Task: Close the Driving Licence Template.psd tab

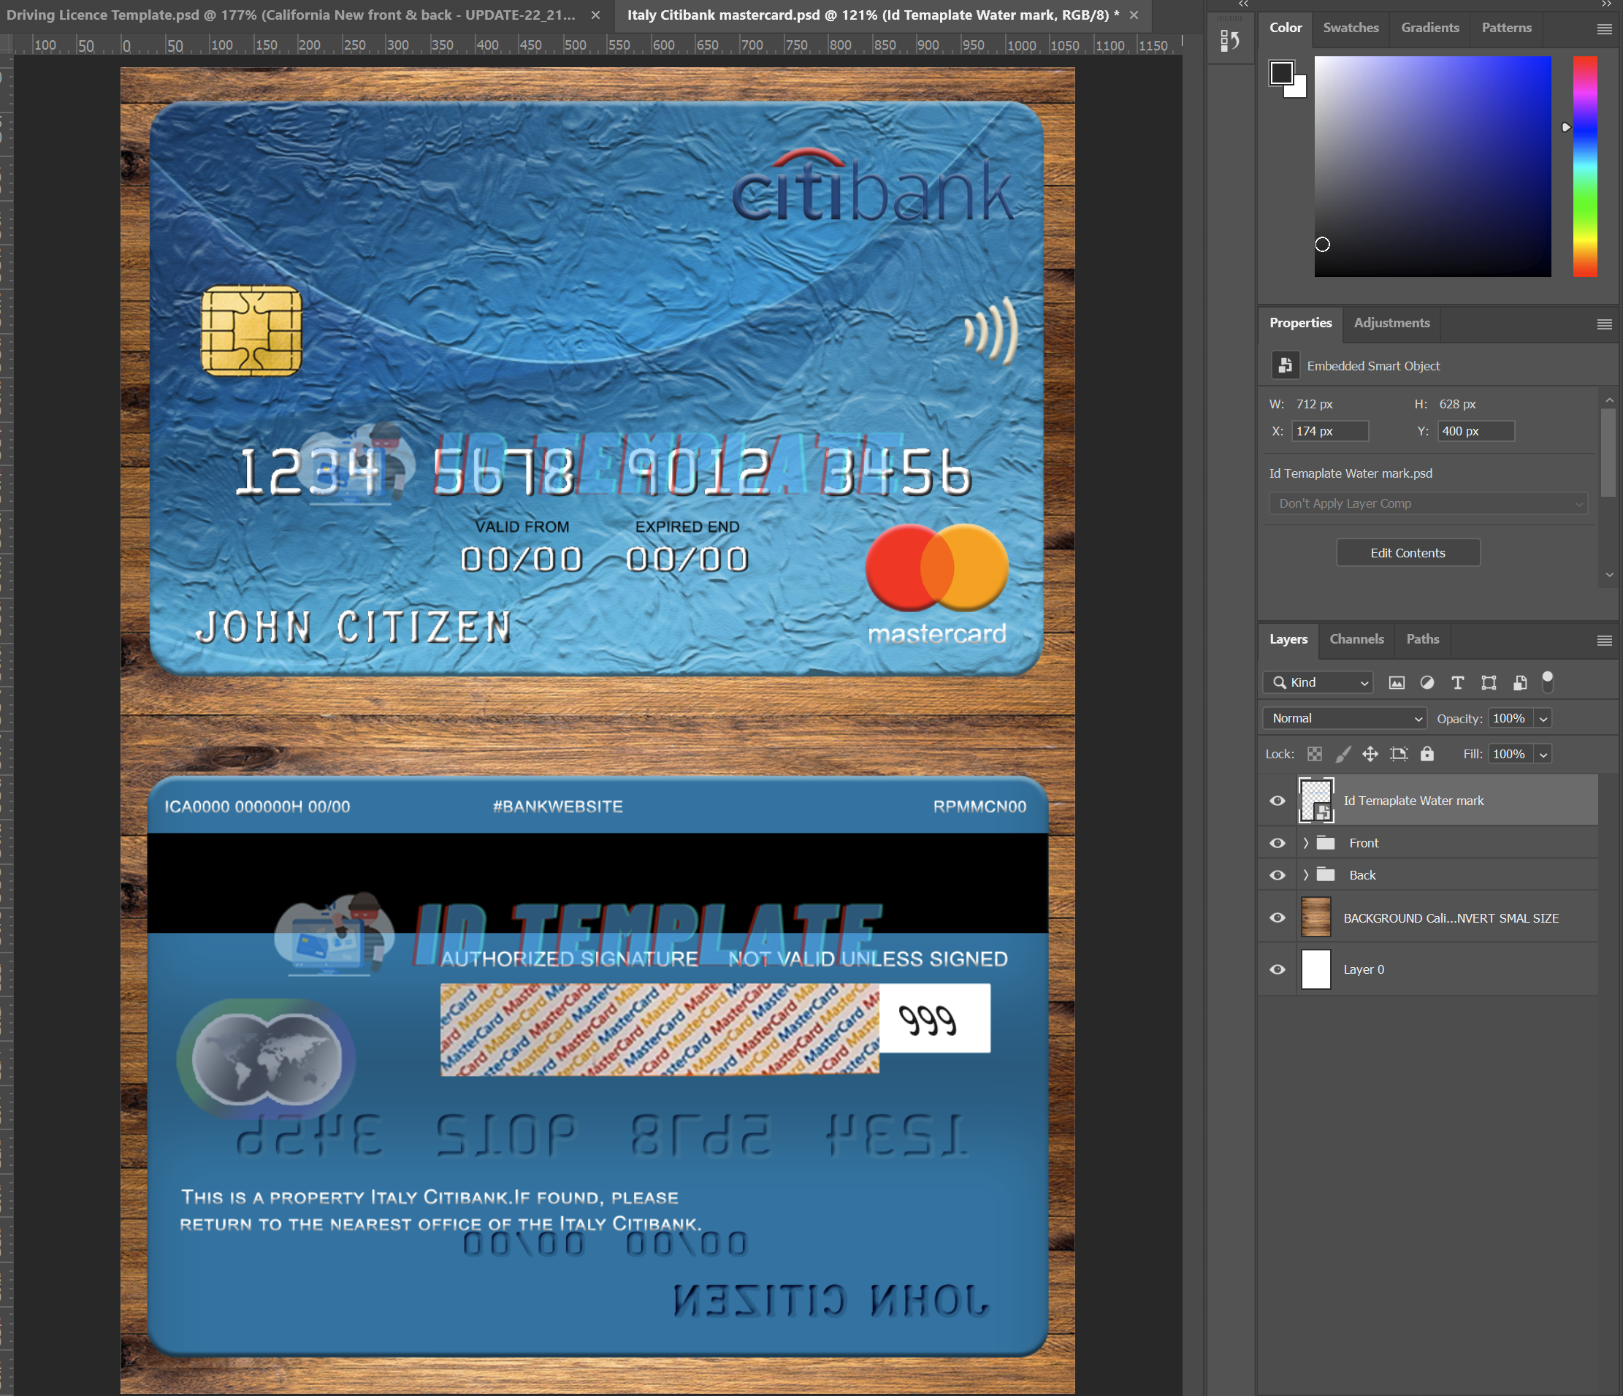Action: (x=595, y=15)
